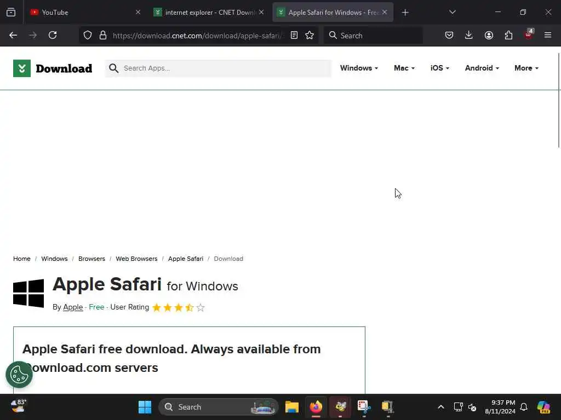561x420 pixels.
Task: Expand Windows navigation dropdown
Action: pos(359,68)
